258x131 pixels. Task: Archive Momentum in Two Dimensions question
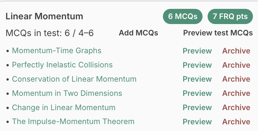(236, 93)
